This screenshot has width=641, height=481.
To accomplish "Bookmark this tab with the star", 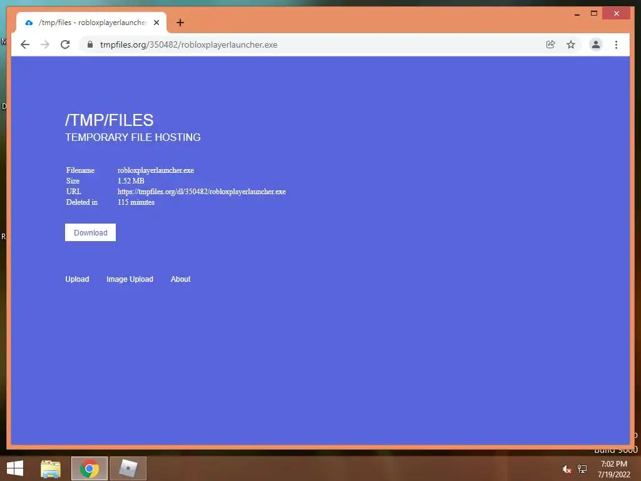I will tap(571, 44).
